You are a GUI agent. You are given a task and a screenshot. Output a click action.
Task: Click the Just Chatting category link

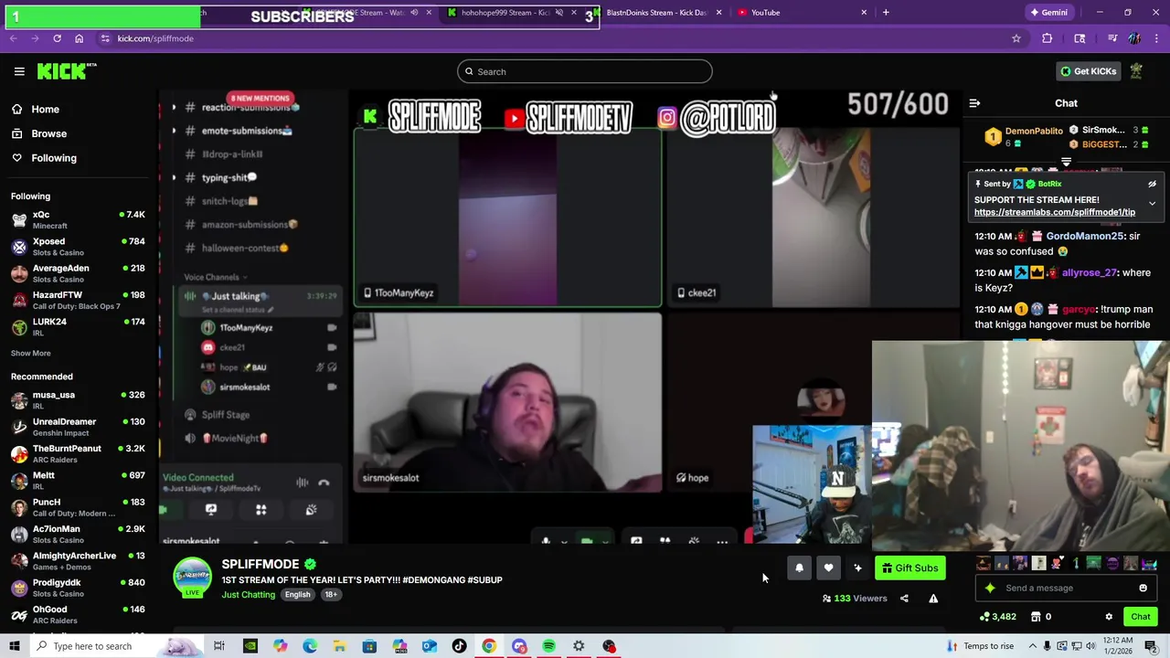(248, 595)
